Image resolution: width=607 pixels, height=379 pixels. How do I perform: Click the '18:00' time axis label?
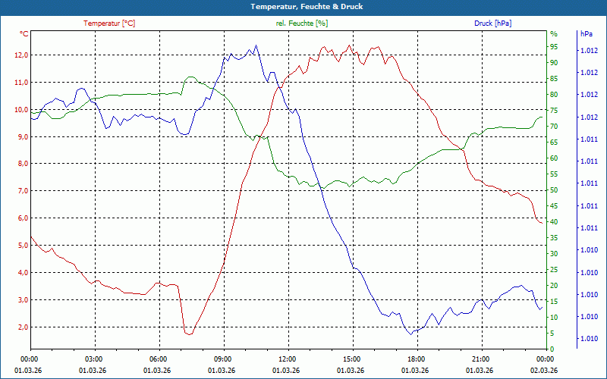tap(417, 359)
